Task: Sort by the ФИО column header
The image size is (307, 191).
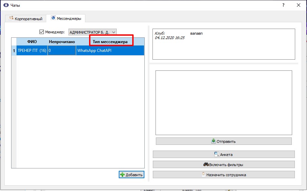Action: click(32, 42)
